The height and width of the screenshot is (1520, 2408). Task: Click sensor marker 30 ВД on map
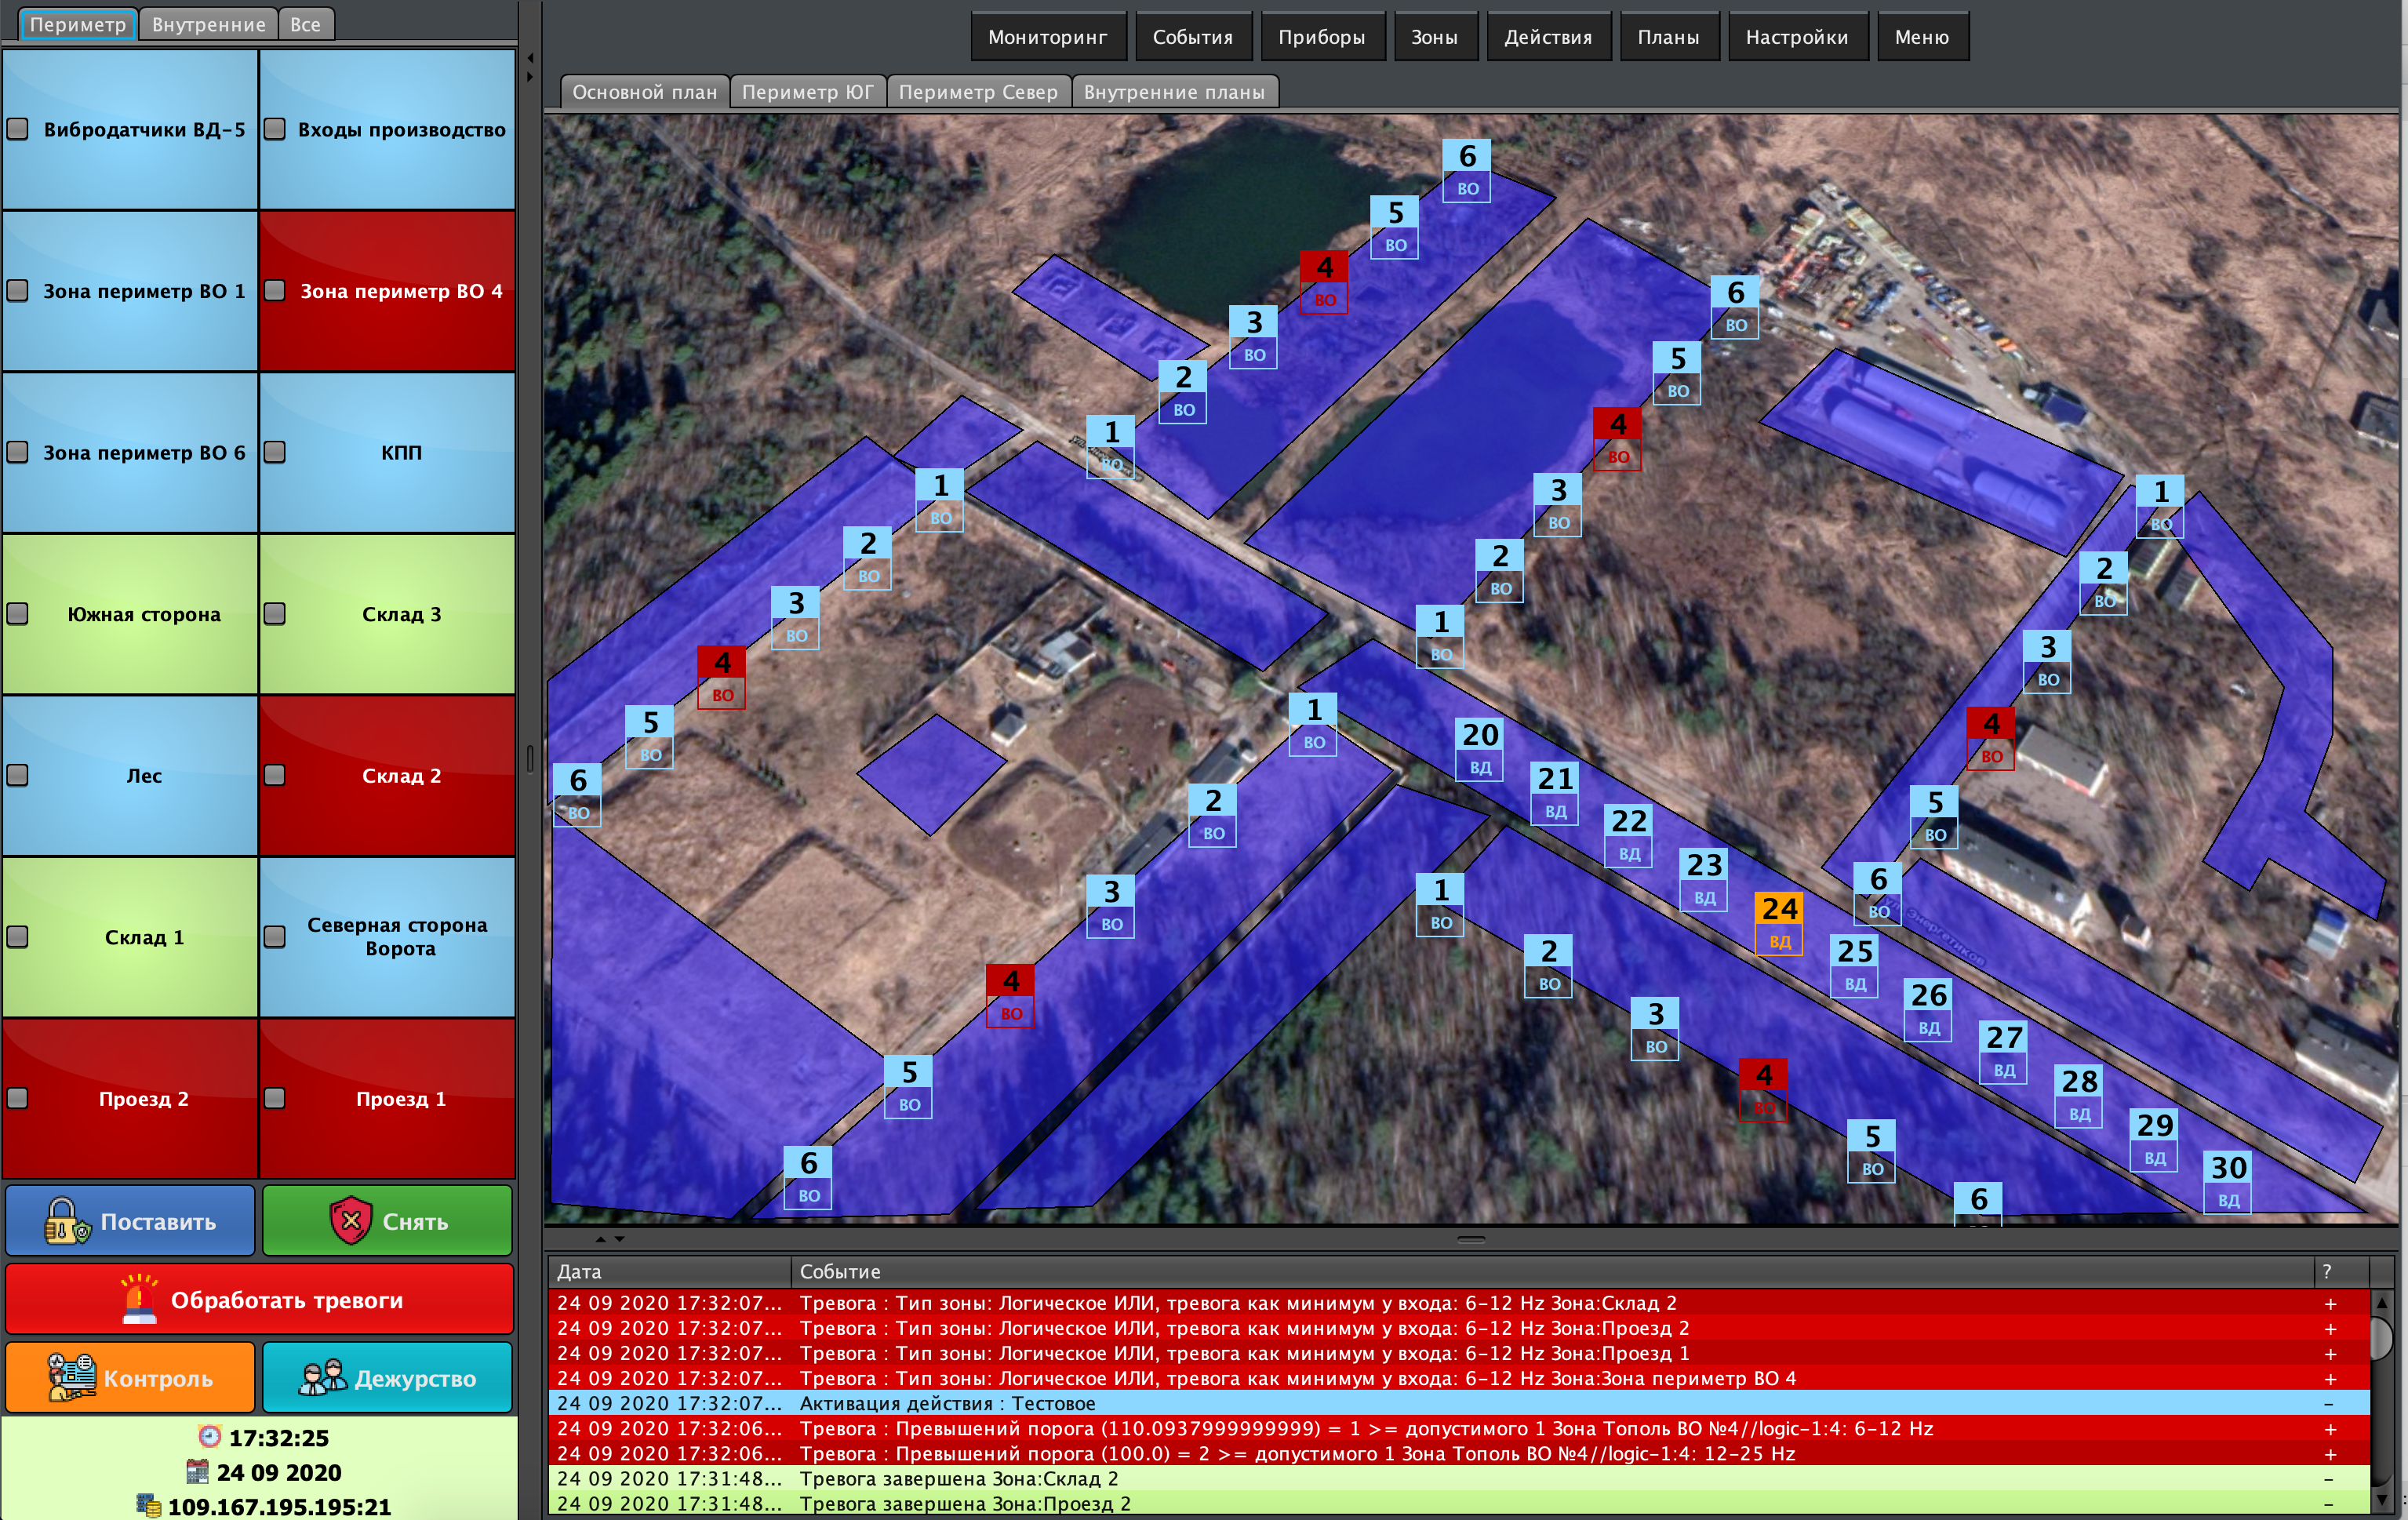pyautogui.click(x=2228, y=1181)
